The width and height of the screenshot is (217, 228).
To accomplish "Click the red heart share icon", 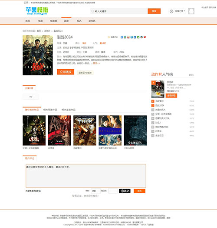I will [x=145, y=37].
